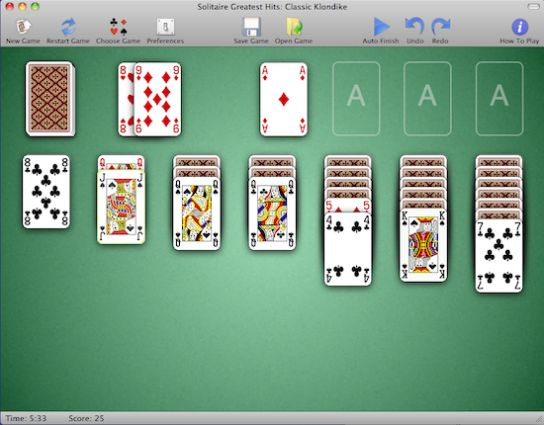Select the 8 of clubs in column one
The image size is (544, 425).
tap(46, 192)
